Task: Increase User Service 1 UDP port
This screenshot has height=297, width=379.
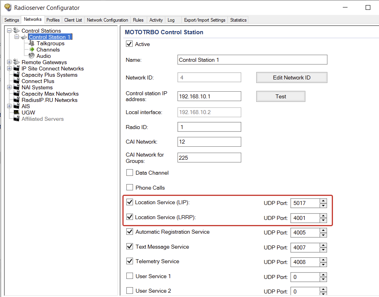Action: pyautogui.click(x=323, y=275)
